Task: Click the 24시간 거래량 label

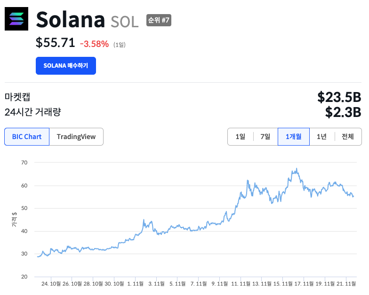Action: coord(32,112)
